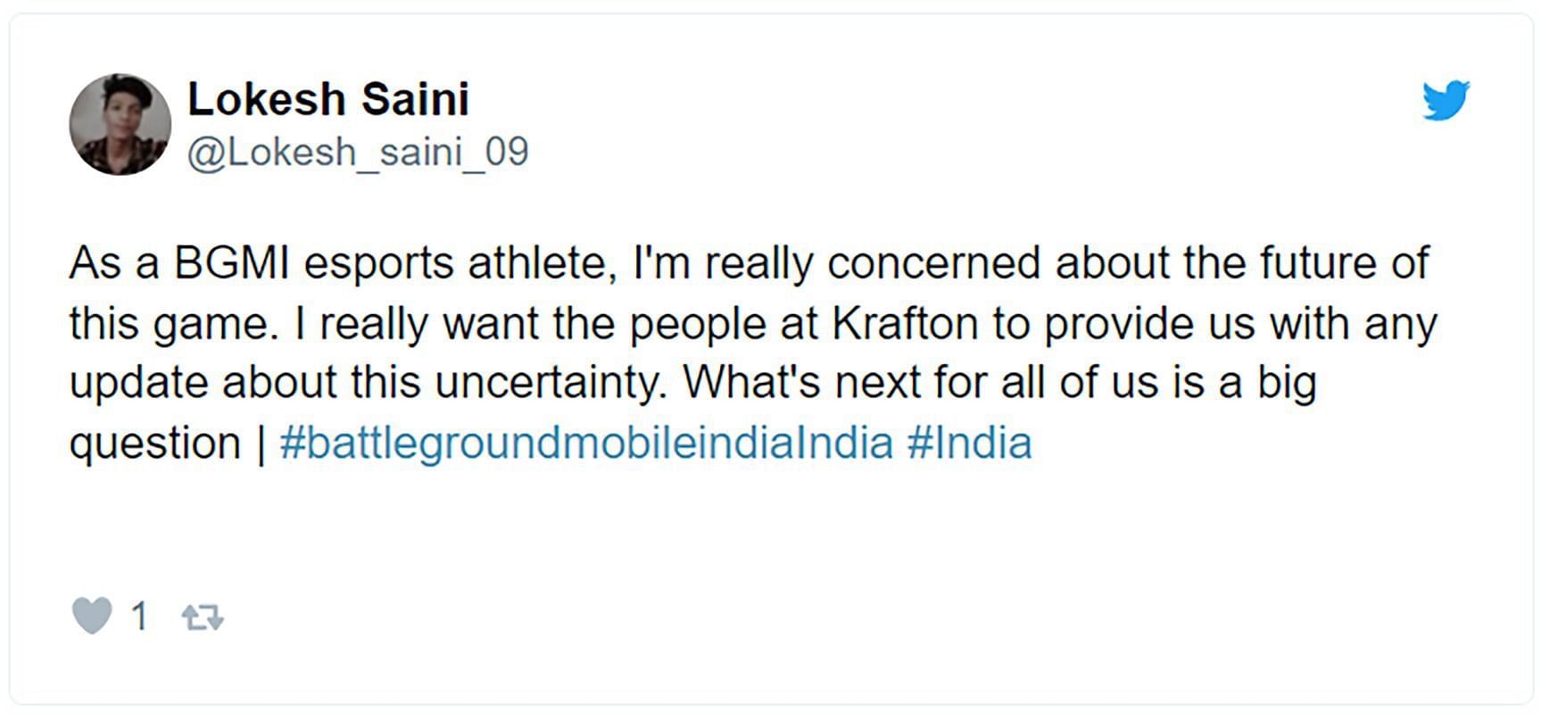This screenshot has height=714, width=1541.
Task: Open the #India hashtag link
Action: (x=969, y=443)
